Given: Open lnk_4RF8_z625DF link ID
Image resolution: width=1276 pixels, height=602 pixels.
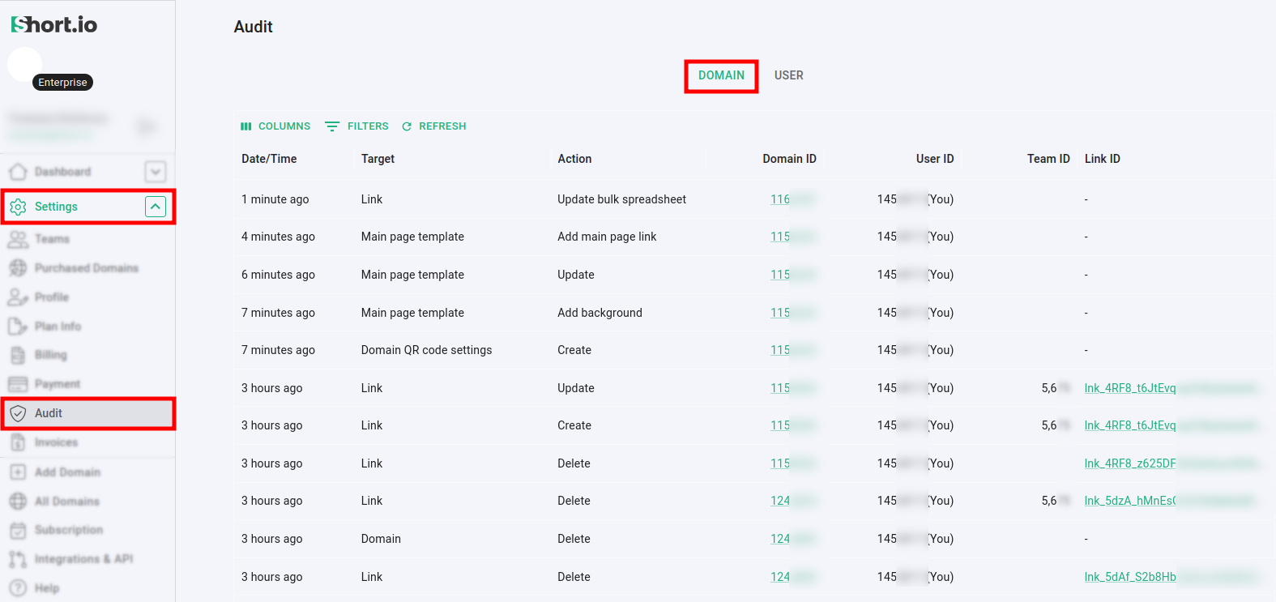Looking at the screenshot, I should click(1171, 463).
